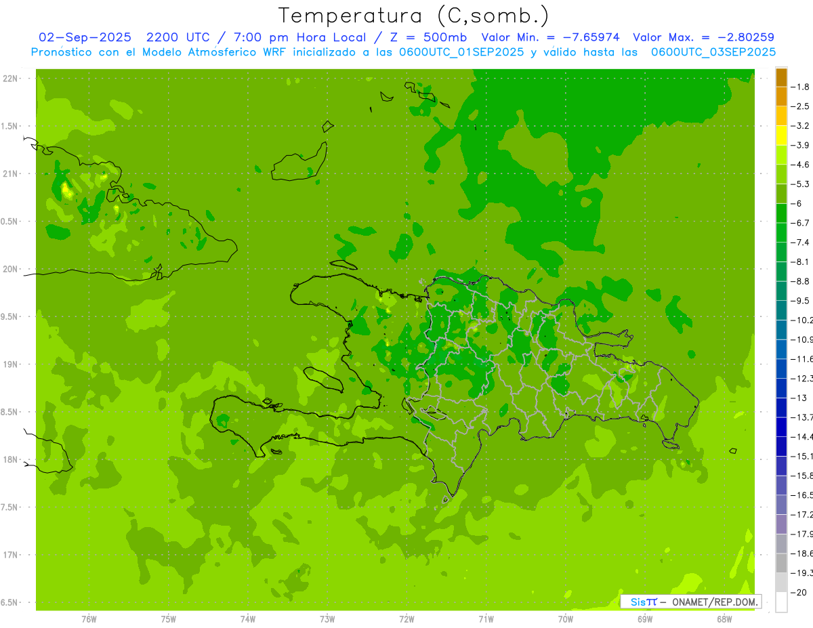Click the '18N' latitude axis label
Viewport: 813px width, 628px height.
click(x=11, y=460)
